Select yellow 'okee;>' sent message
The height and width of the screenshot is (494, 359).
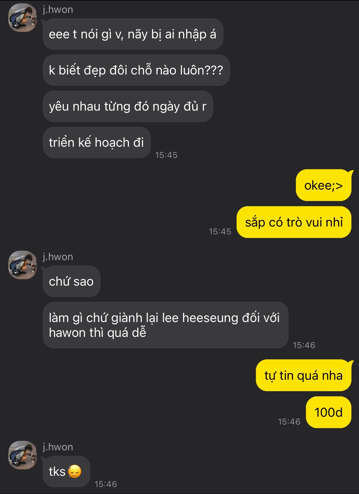[324, 185]
